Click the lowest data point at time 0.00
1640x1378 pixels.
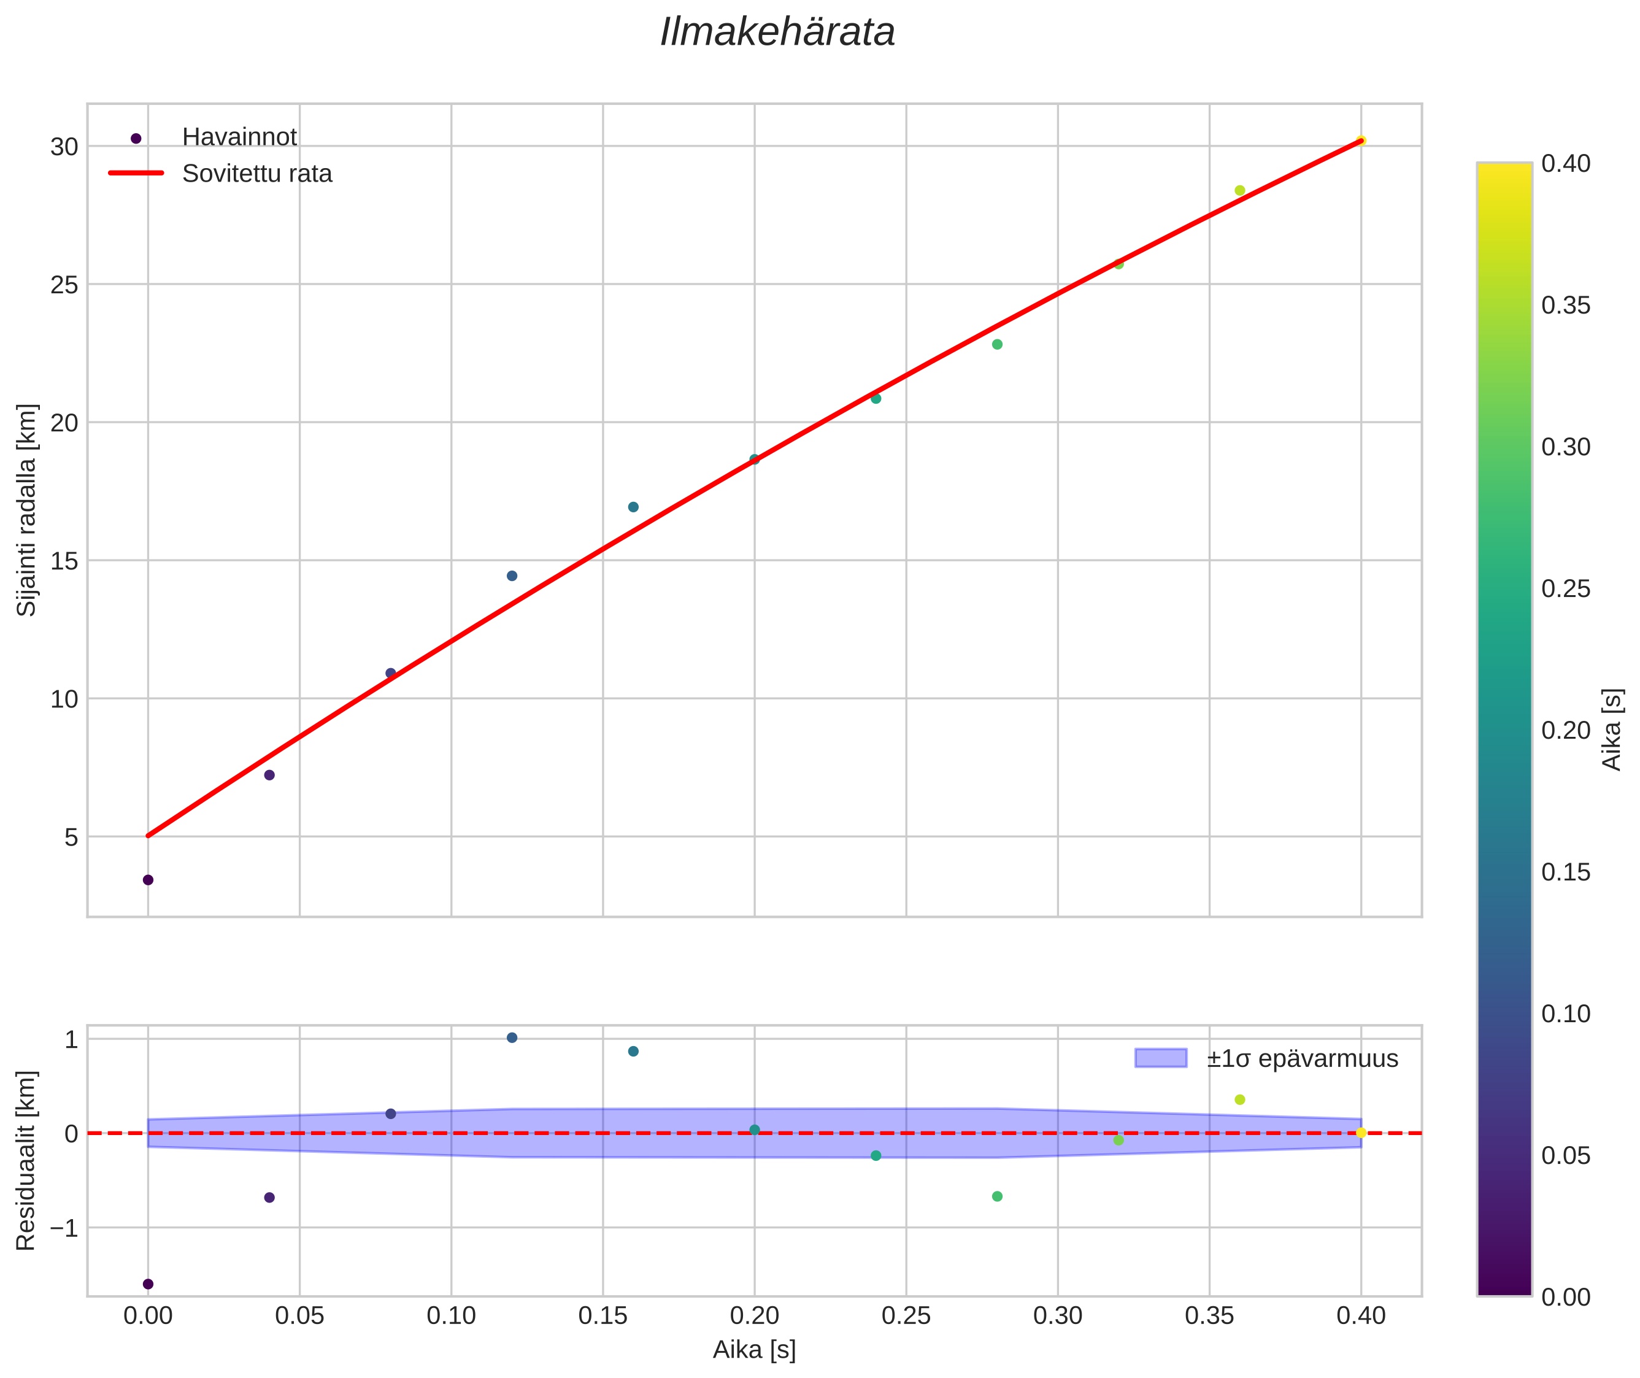point(148,880)
